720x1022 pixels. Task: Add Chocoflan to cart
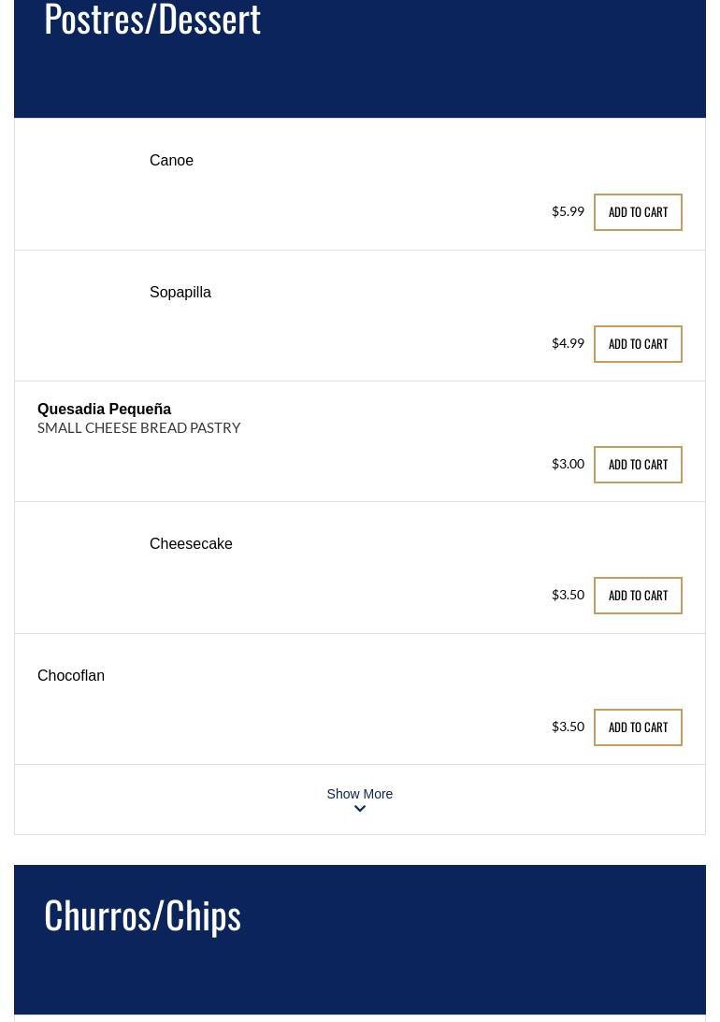point(638,727)
